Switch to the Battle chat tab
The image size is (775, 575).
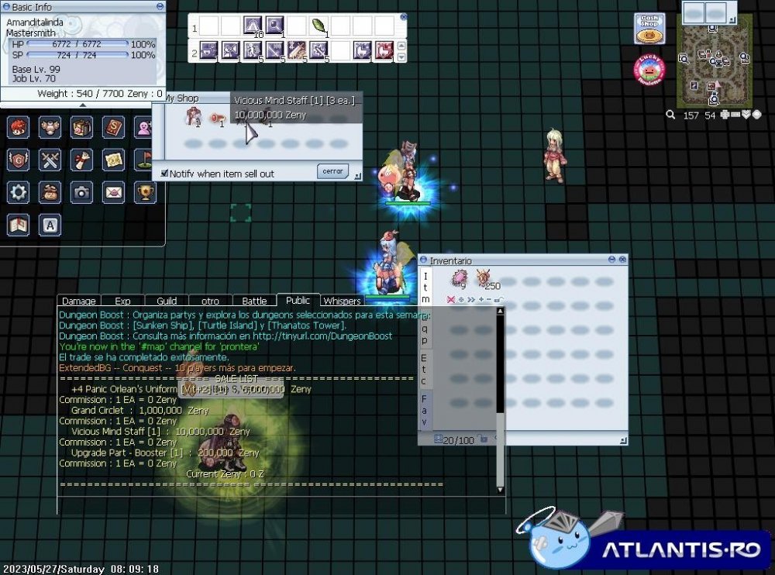tap(254, 301)
